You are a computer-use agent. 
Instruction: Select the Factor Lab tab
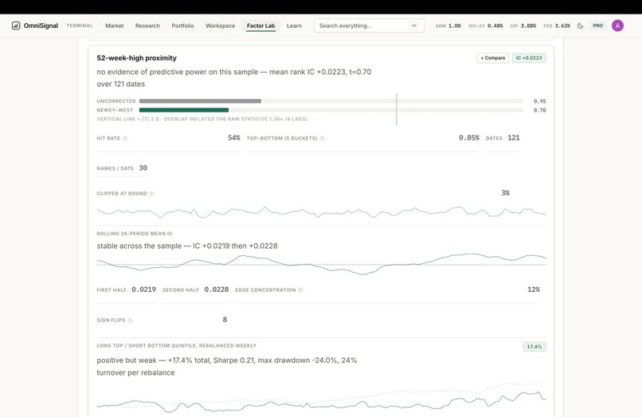260,26
